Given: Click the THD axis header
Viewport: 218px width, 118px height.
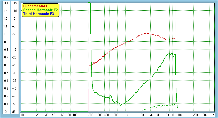Looking at the screenshot, I should click(5, 3).
